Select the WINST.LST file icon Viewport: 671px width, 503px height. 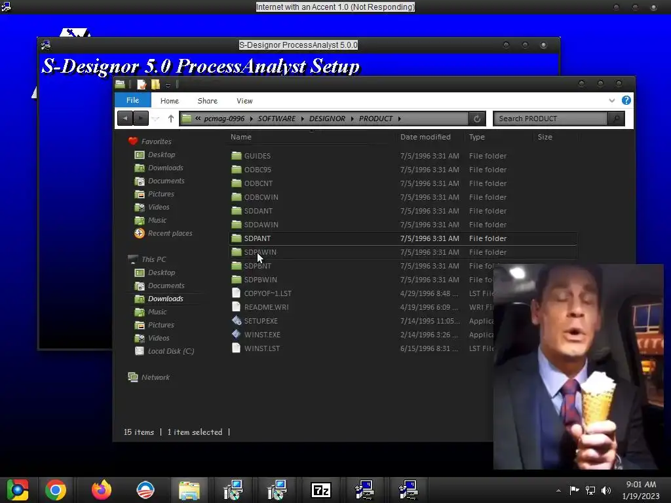(x=236, y=348)
